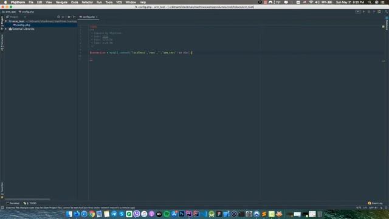Open the run configuration dropdown
This screenshot has height=219, width=389.
pyautogui.click(x=358, y=12)
